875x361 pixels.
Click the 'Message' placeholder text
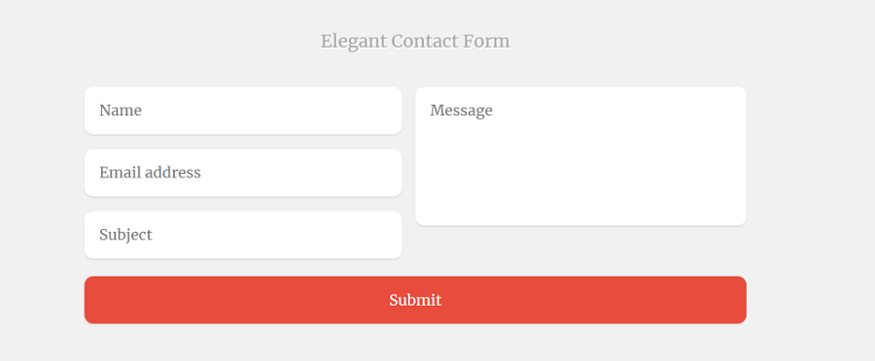(x=462, y=111)
